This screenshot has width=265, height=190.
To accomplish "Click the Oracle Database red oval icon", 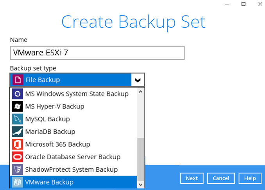I will (x=18, y=157).
